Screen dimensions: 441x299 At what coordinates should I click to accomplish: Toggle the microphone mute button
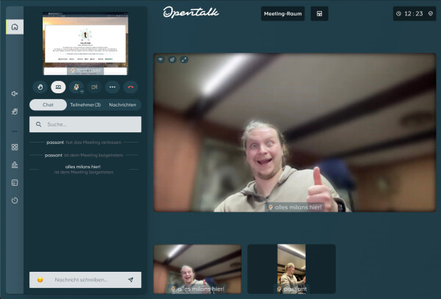click(x=76, y=87)
